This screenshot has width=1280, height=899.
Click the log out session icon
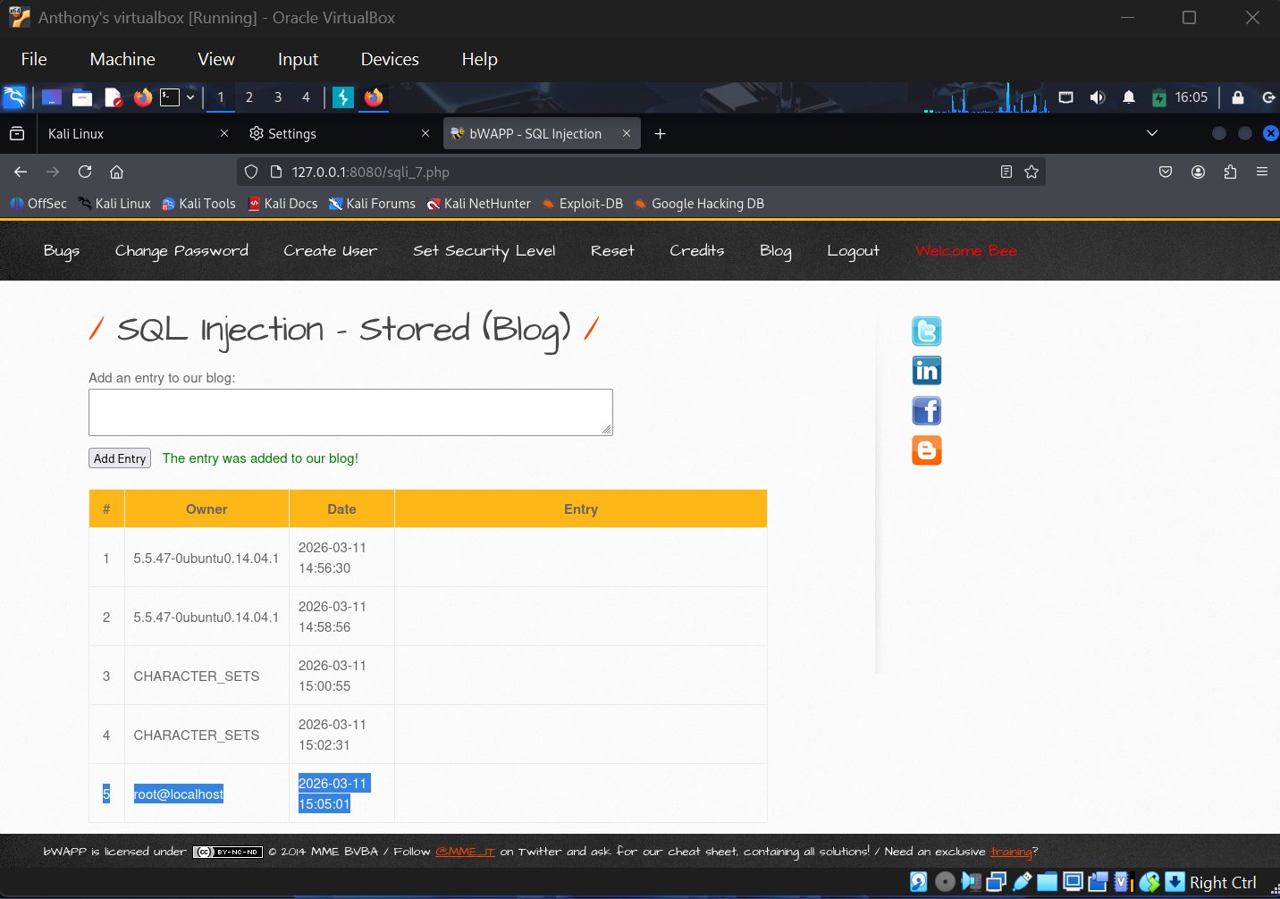(x=1268, y=97)
